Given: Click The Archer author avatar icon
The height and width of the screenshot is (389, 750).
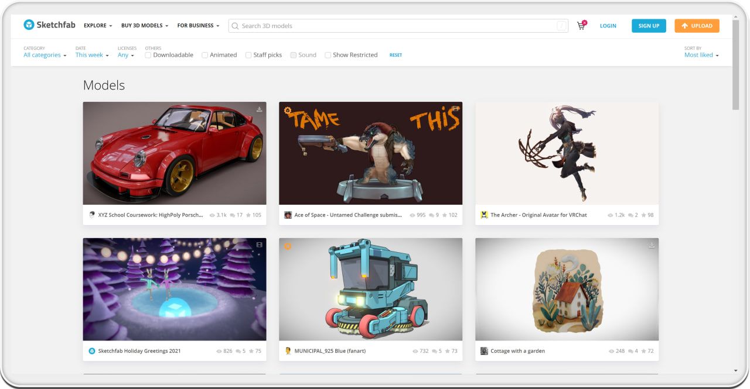Looking at the screenshot, I should point(484,215).
